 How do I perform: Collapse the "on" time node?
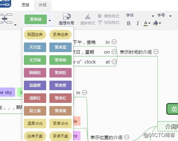(114, 52)
